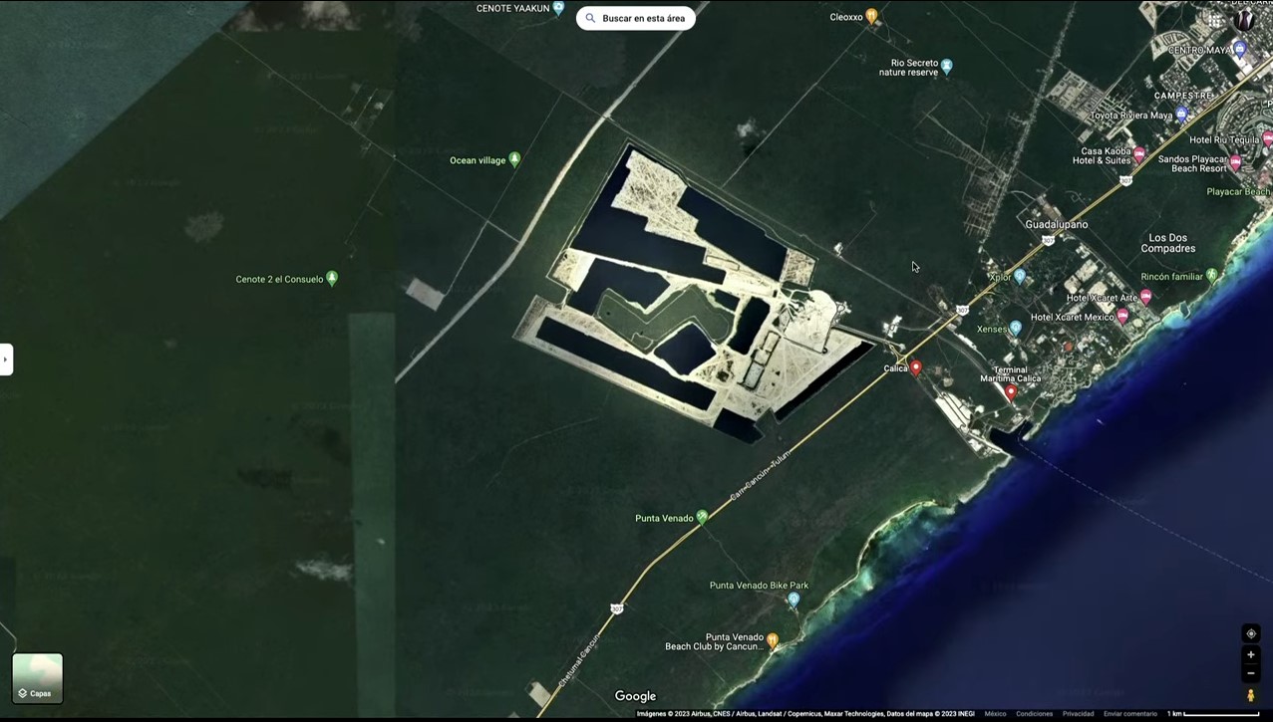The width and height of the screenshot is (1273, 722).
Task: Expand the collapsed side panel arrow
Action: coord(6,360)
